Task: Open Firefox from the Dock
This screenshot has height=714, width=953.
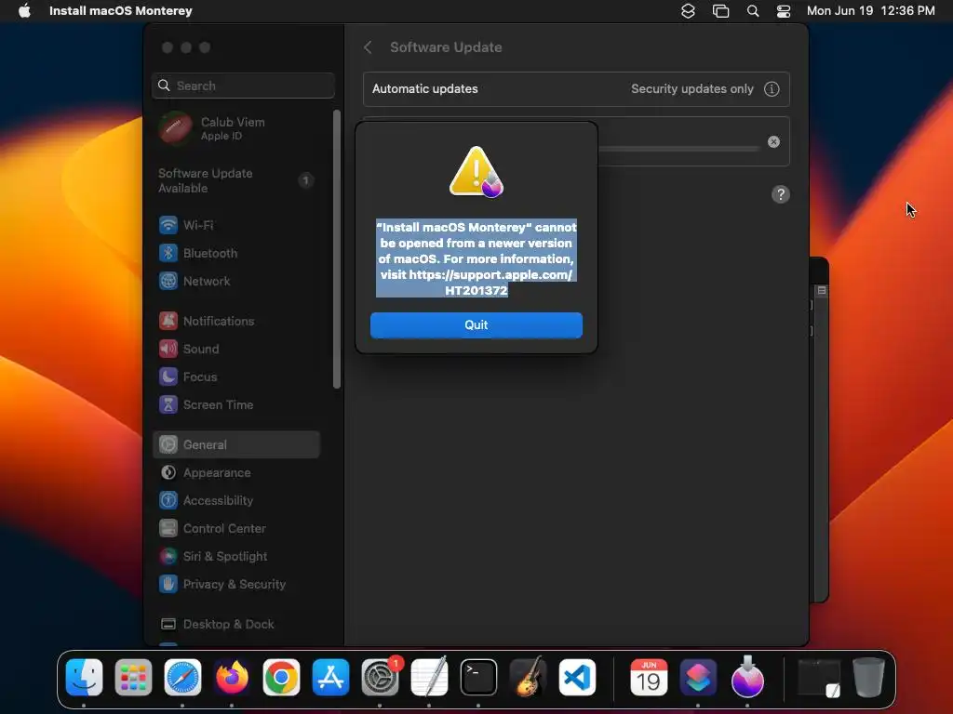Action: [232, 677]
